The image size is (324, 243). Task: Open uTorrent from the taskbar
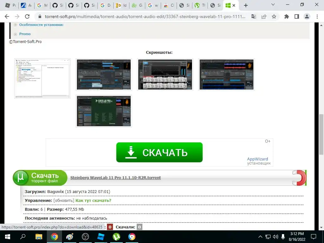(x=116, y=237)
